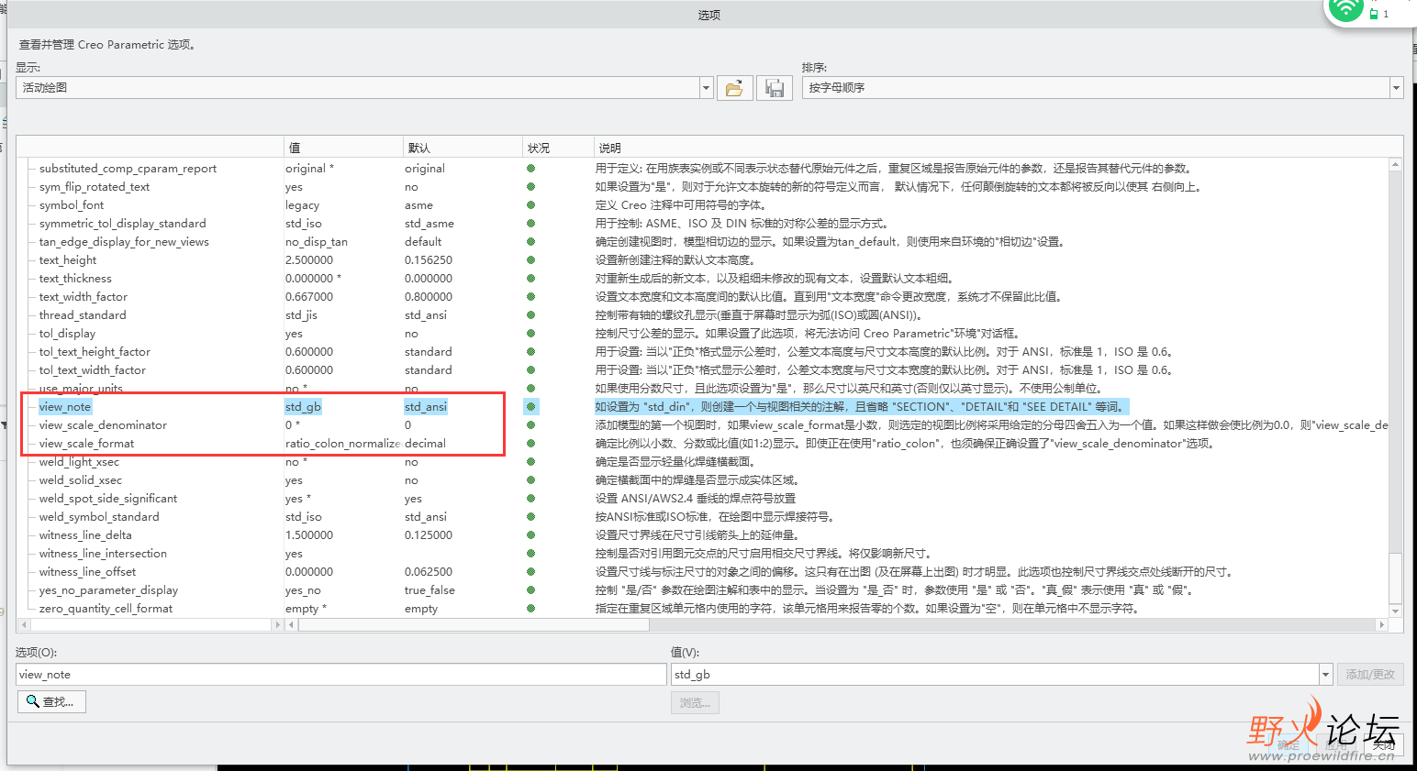Select the tol_text_height_factor option
This screenshot has width=1417, height=771.
pos(95,351)
